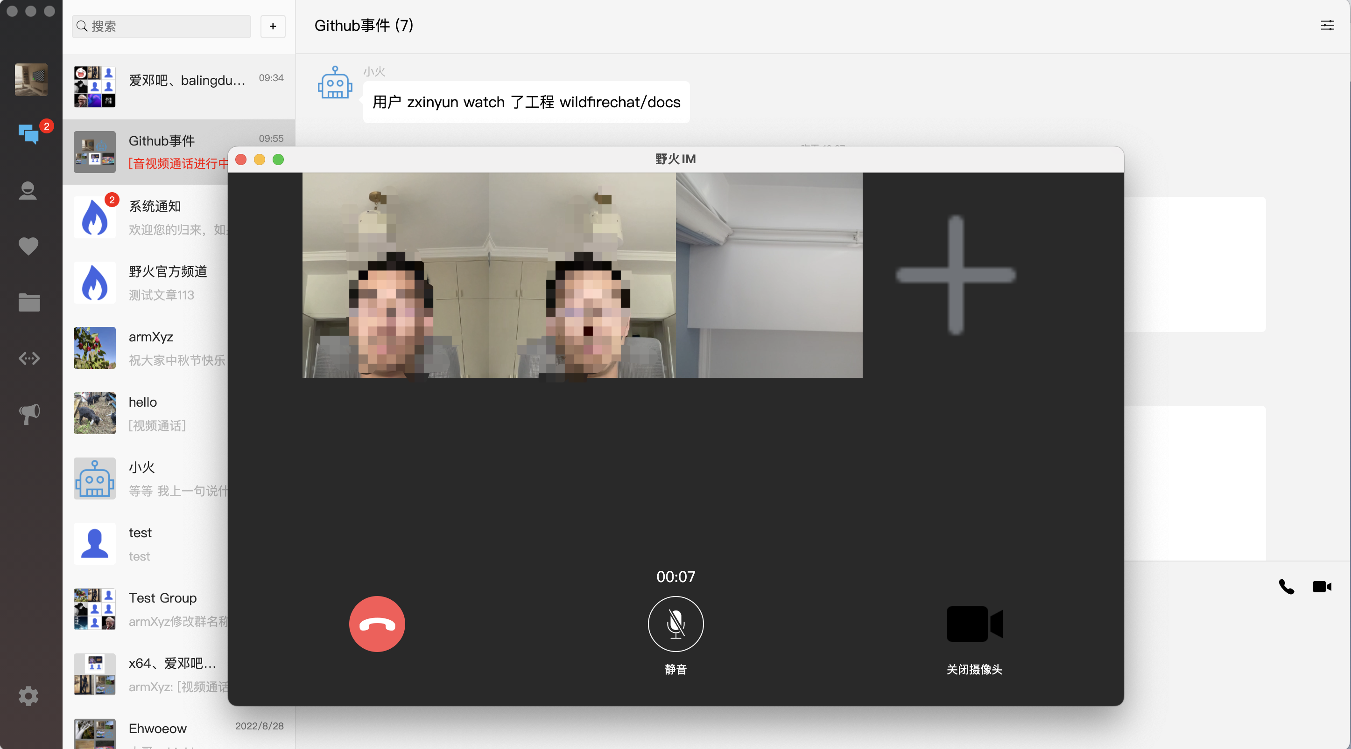
Task: Start a voice call with the phone icon
Action: 1286,587
